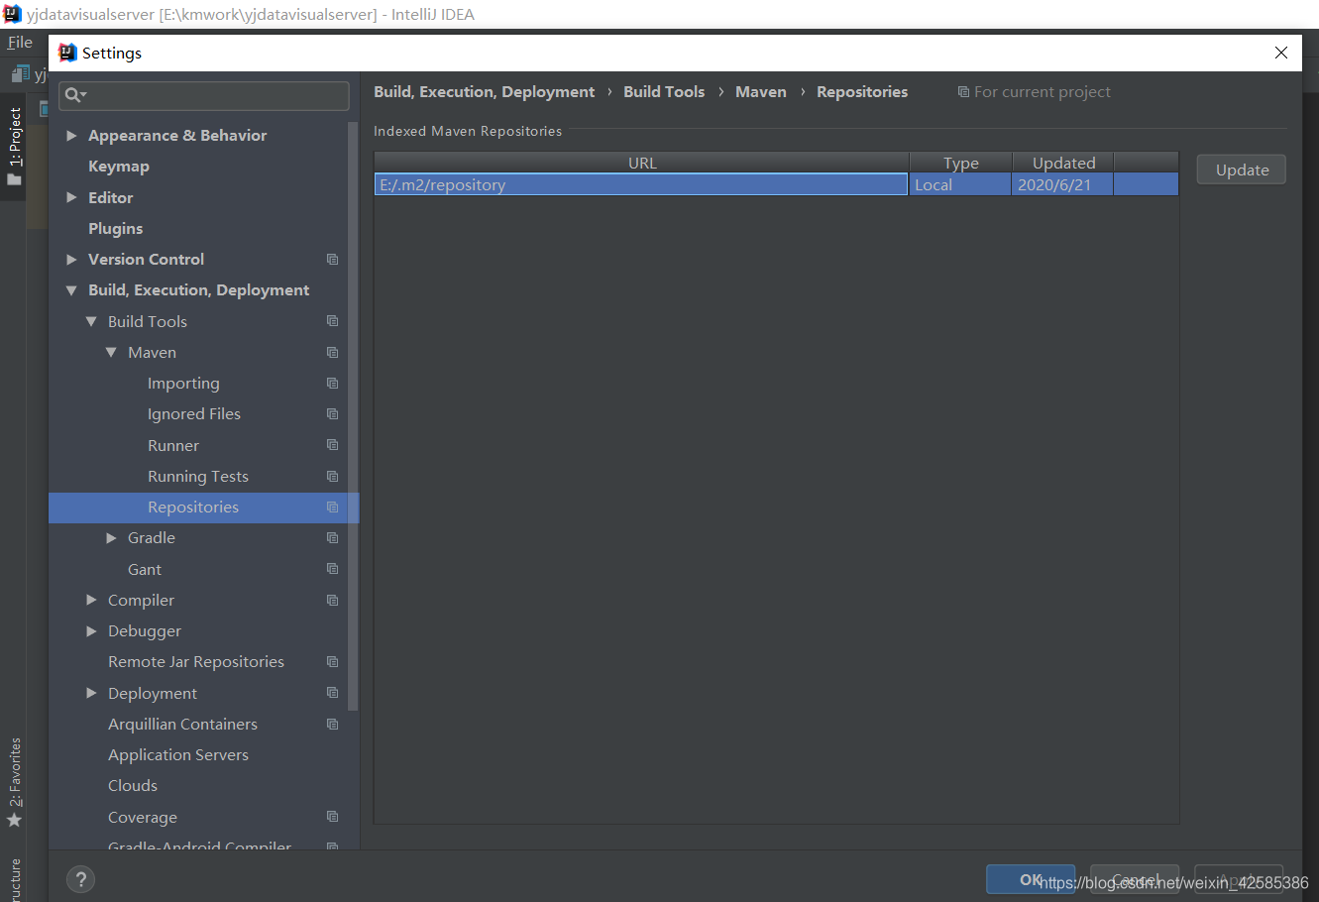The width and height of the screenshot is (1319, 902).
Task: Click project-level icon next to Arquillian Containers
Action: (x=333, y=725)
